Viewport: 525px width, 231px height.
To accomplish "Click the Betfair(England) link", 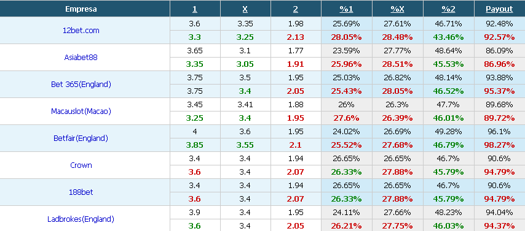I will [81, 138].
